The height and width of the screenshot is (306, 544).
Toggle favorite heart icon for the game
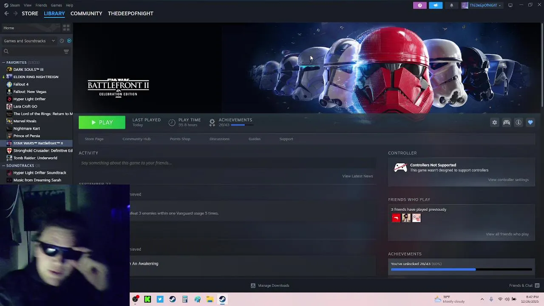point(530,122)
